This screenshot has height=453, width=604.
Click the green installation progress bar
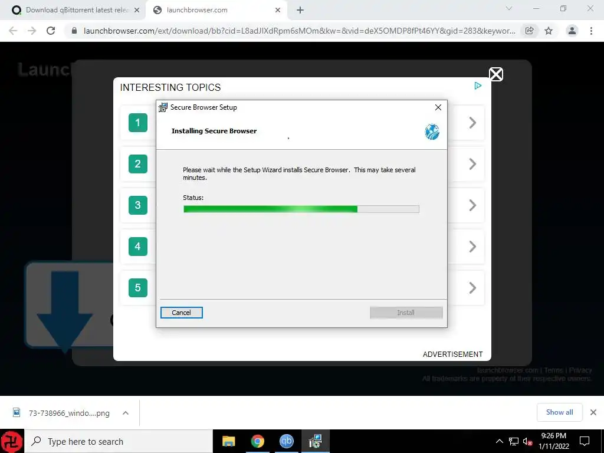click(x=301, y=209)
